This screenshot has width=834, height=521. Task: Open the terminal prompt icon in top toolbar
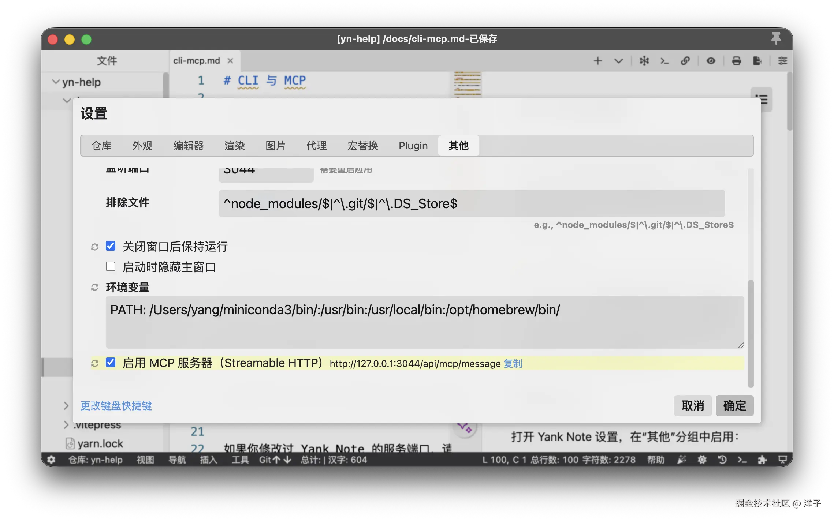(x=664, y=61)
